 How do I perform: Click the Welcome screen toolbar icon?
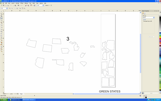point(34,5)
